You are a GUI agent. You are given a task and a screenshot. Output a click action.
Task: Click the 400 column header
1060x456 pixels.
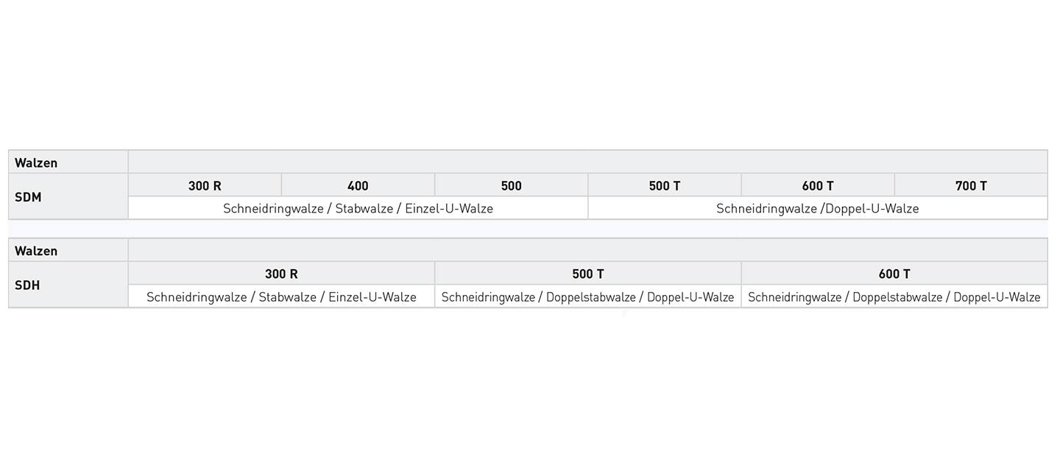(358, 185)
